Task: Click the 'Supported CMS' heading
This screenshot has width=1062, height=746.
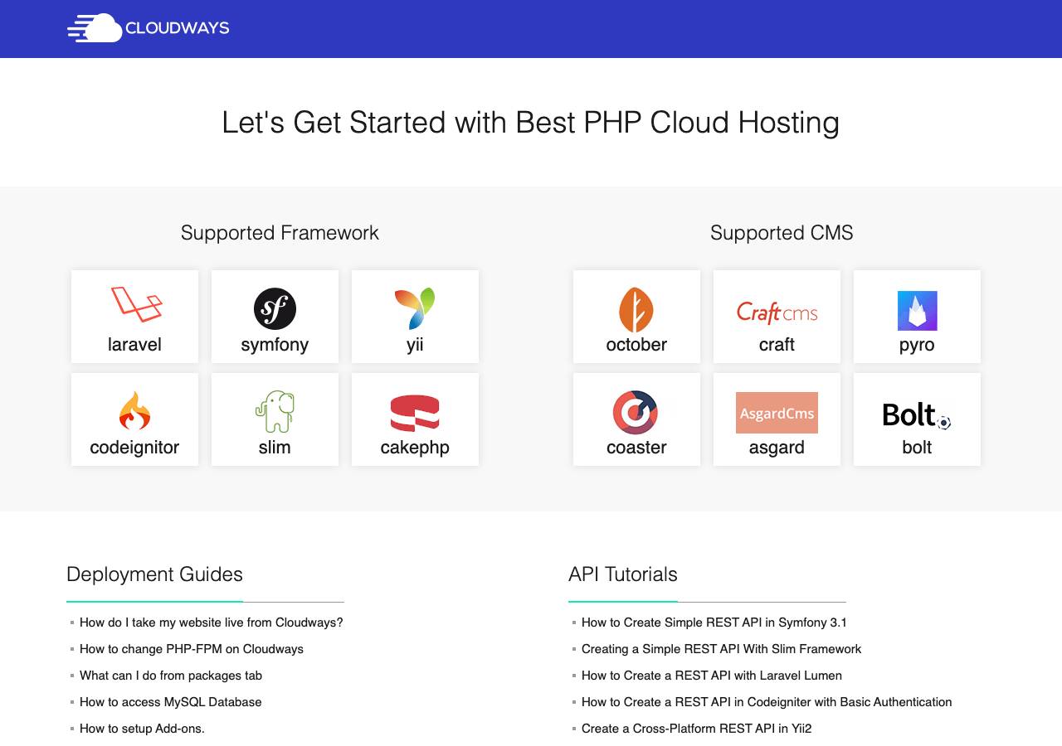Action: pyautogui.click(x=782, y=233)
